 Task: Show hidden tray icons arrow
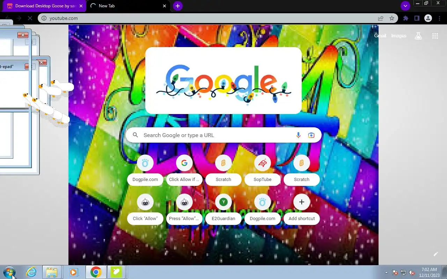click(386, 272)
